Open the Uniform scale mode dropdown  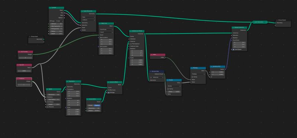tap(88, 20)
